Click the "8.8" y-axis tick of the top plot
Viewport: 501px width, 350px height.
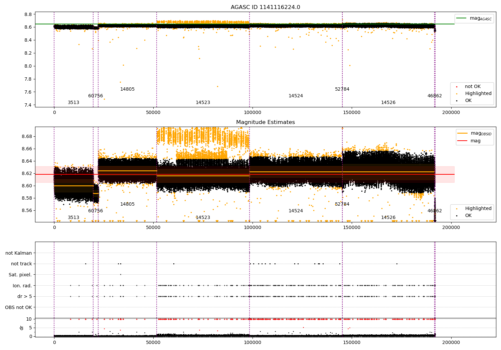28,15
